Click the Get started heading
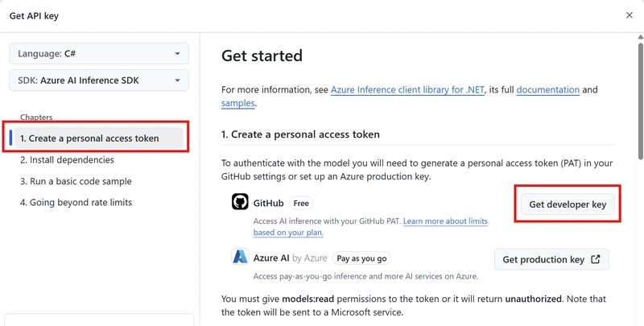 click(x=262, y=56)
